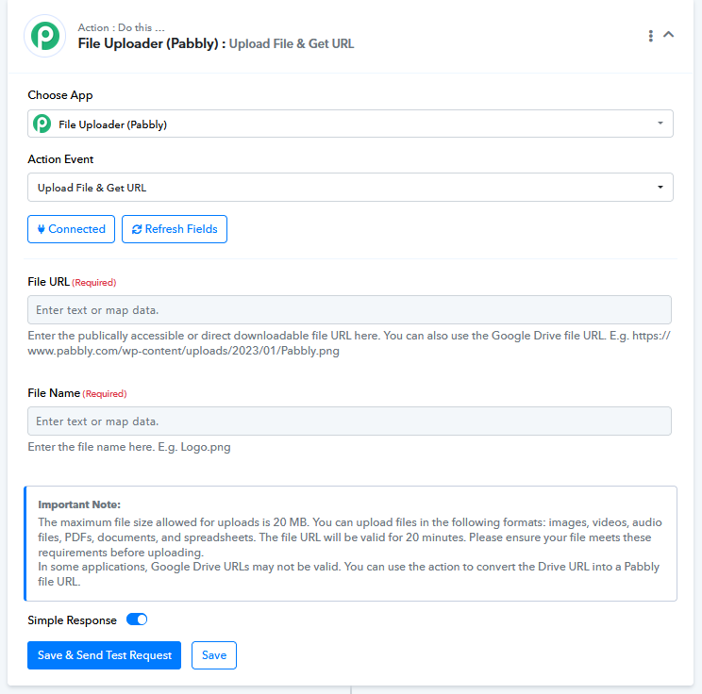Click the Pabbly icon in Choose App field
This screenshot has height=694, width=702.
click(x=42, y=124)
